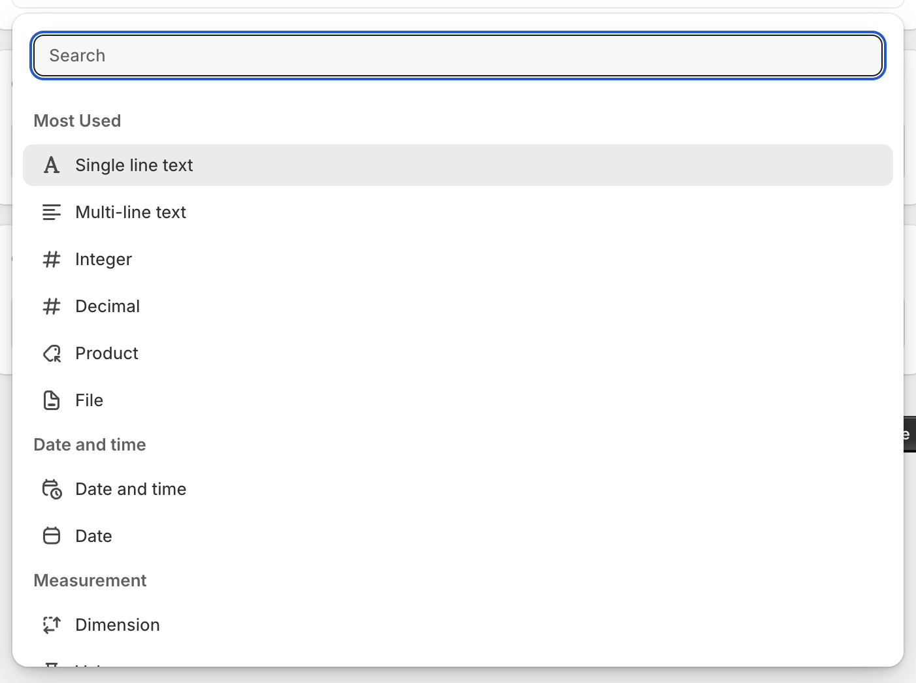Select the File type option
Screen dimensions: 916x683
(x=457, y=400)
